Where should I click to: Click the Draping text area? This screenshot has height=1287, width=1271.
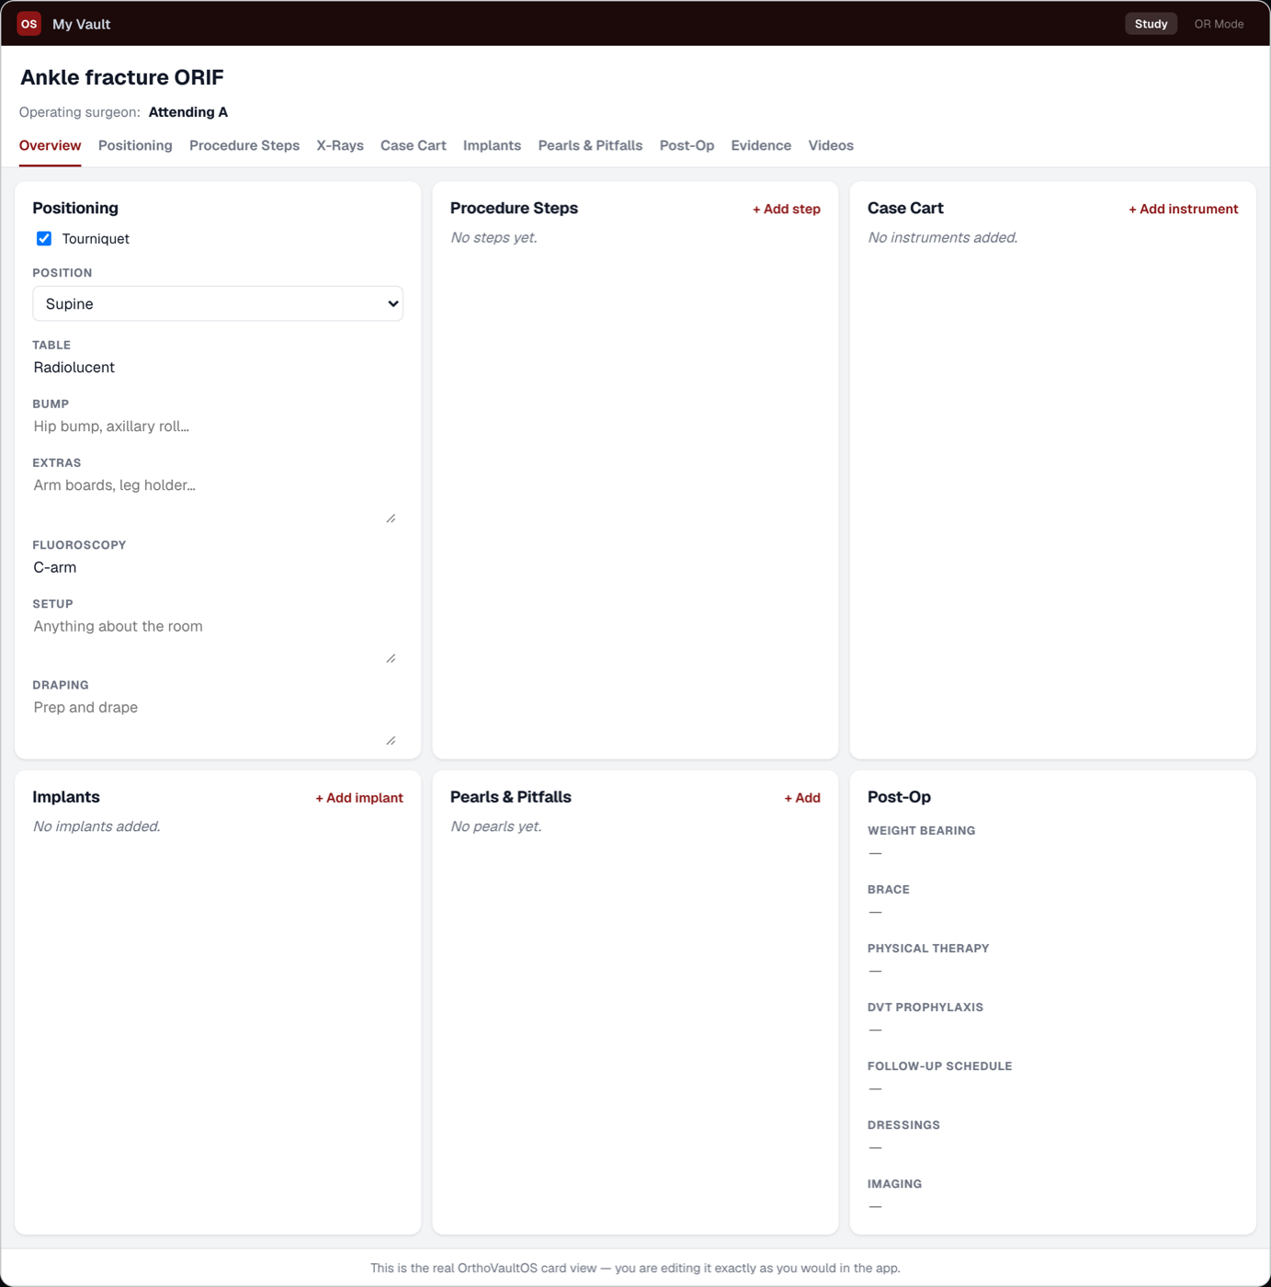coord(215,721)
